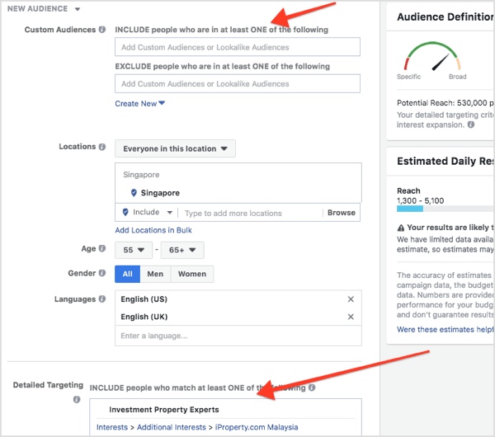
Task: Click the Singapore location pin icon
Action: (134, 192)
